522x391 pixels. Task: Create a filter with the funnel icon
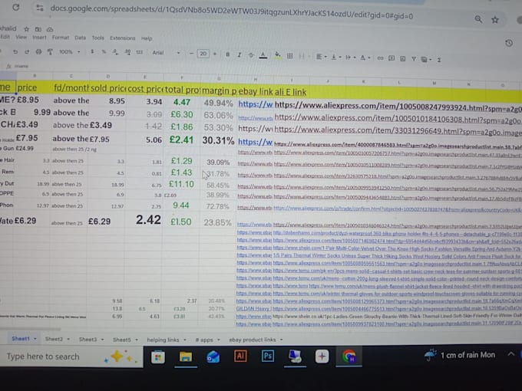coord(414,59)
